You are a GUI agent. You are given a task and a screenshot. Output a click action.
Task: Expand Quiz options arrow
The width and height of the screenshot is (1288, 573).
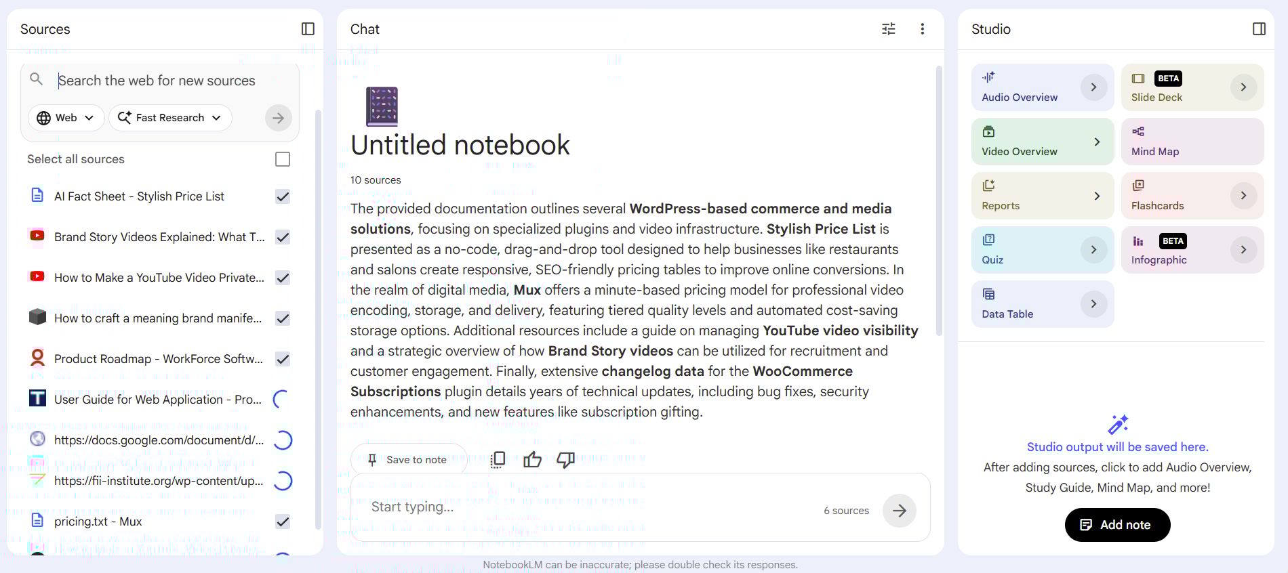(x=1093, y=250)
